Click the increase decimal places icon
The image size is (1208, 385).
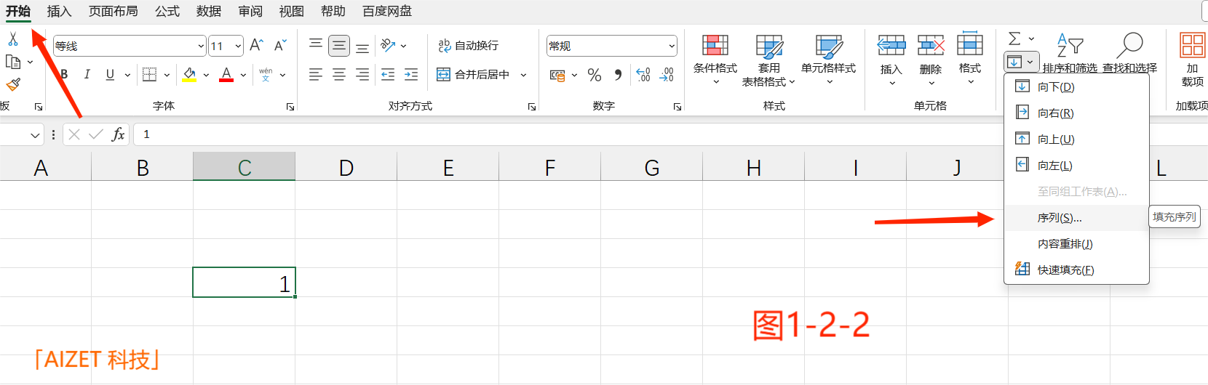click(643, 74)
